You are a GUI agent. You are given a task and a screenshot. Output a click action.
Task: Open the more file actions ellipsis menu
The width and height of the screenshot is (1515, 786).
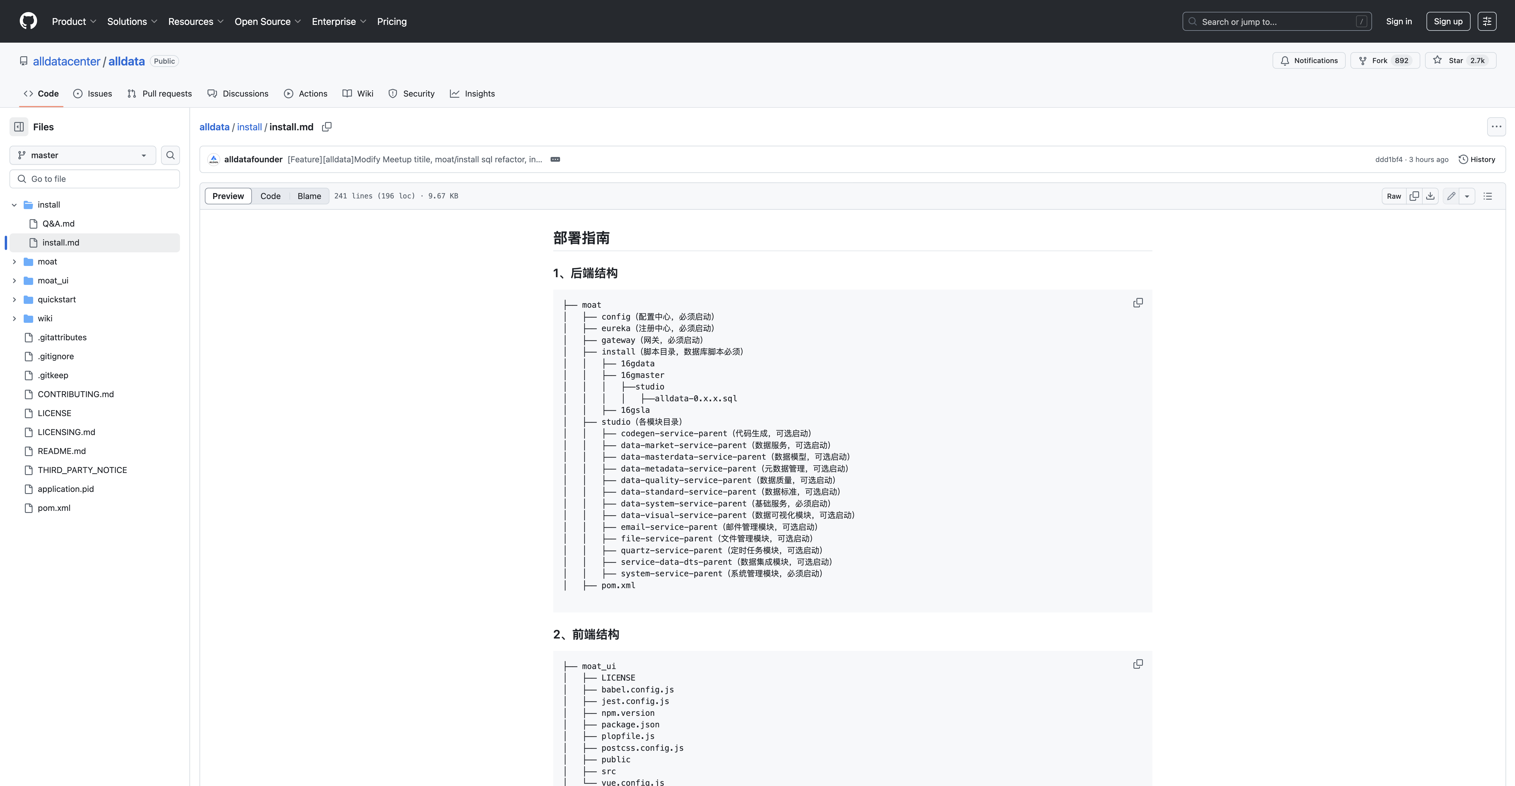tap(1496, 126)
